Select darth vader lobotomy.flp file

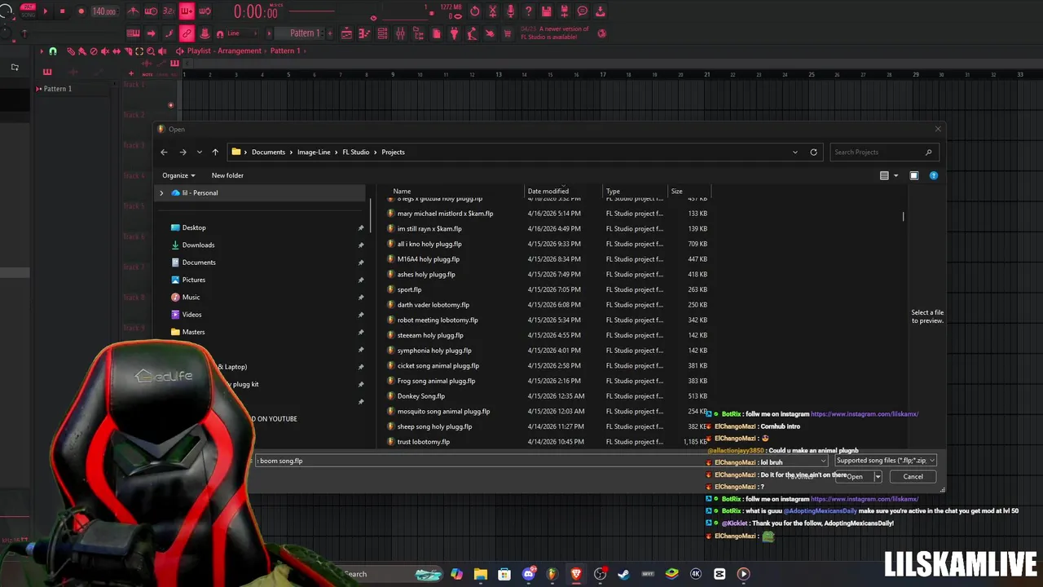pyautogui.click(x=433, y=305)
